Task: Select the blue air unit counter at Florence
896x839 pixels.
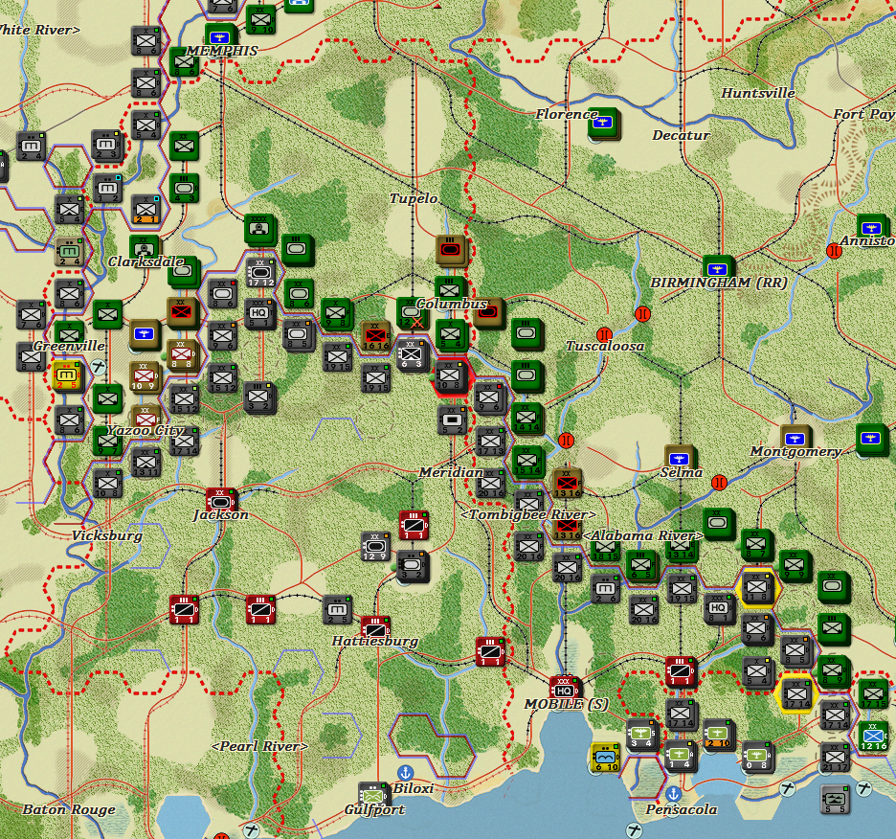Action: 603,122
